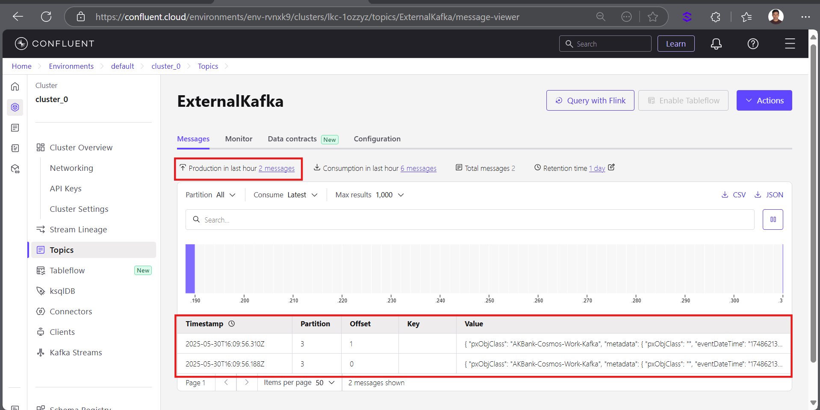Go back with browser back arrow

(18, 17)
